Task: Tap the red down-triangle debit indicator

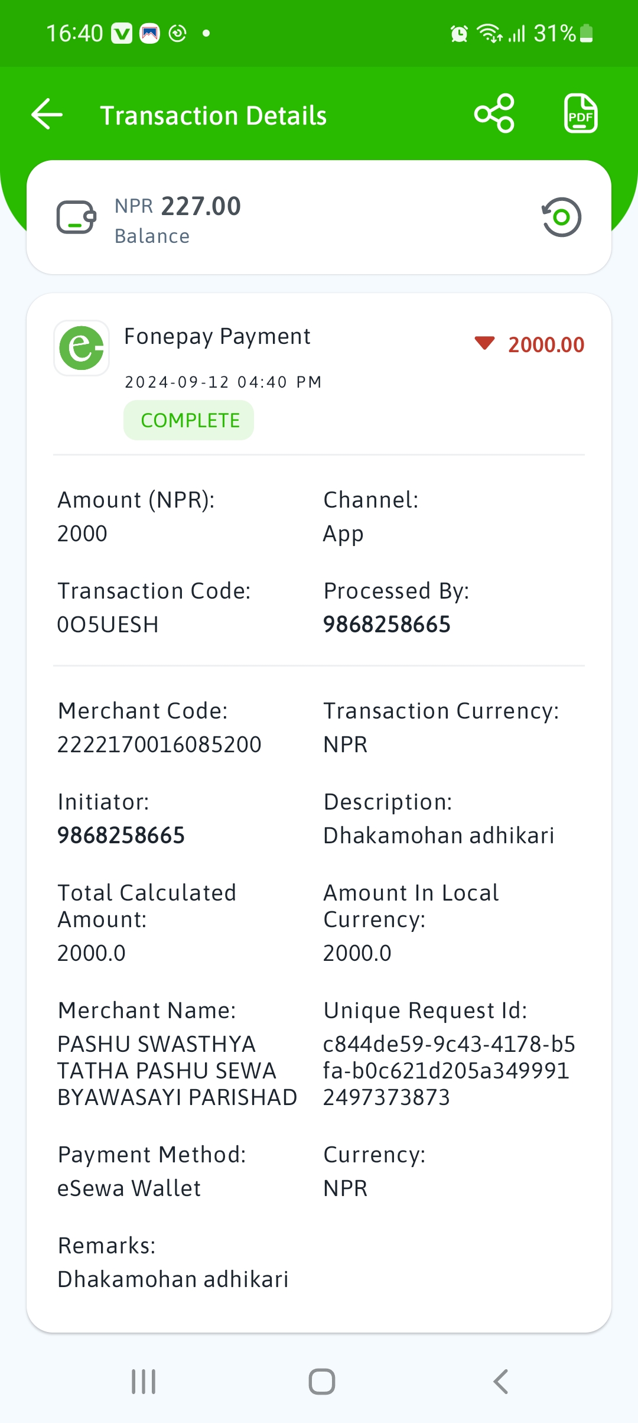Action: tap(484, 343)
